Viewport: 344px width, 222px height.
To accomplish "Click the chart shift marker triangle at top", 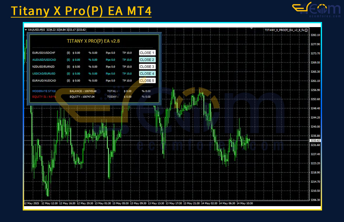I will tap(252, 28).
